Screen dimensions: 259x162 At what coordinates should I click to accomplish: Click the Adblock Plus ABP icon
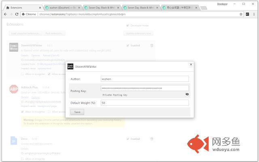[14, 89]
